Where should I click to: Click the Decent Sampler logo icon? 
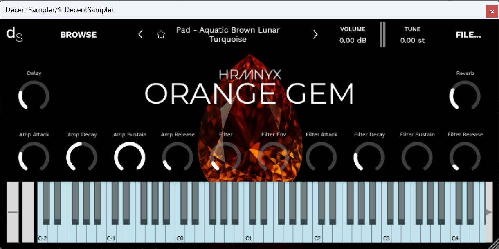tap(14, 34)
